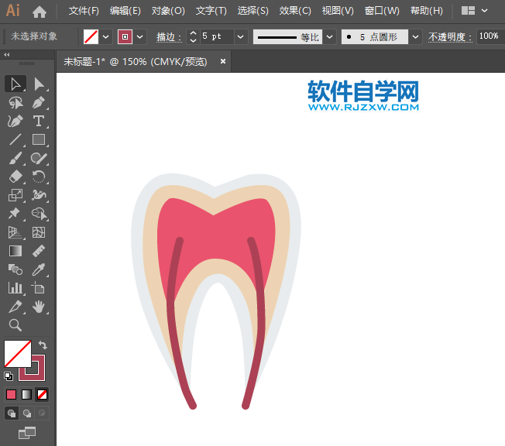Select the Direct Selection tool
Image resolution: width=505 pixels, height=446 pixels.
39,84
